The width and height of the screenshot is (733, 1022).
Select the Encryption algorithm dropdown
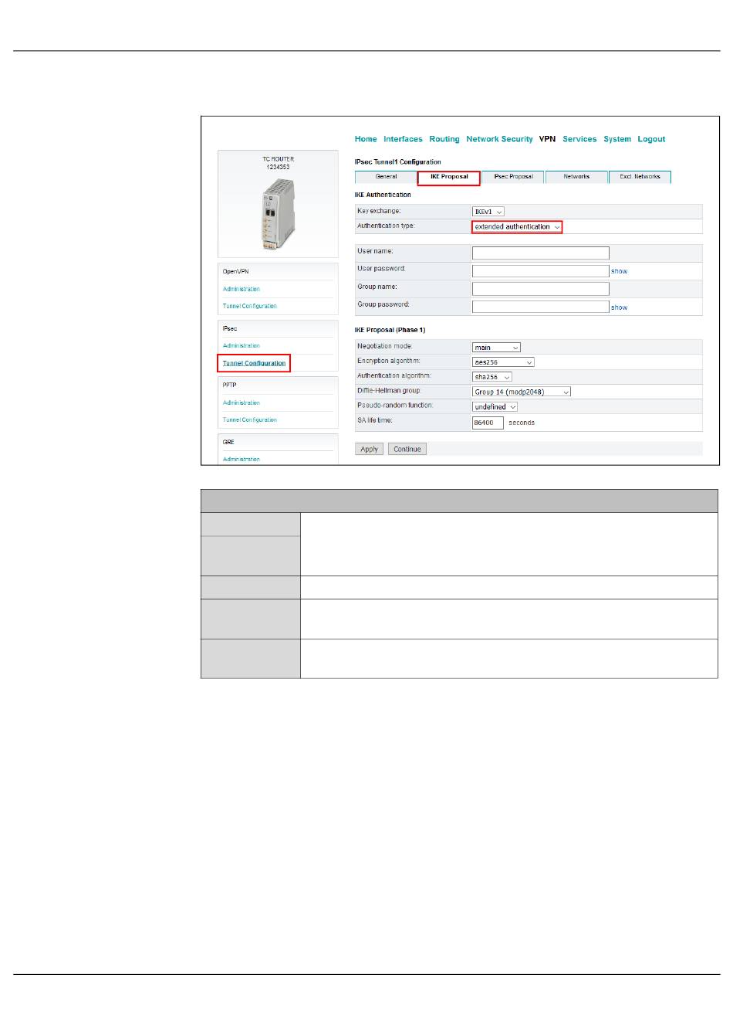(x=503, y=362)
